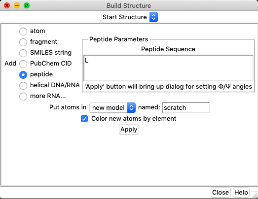Close window with the red button

click(7, 5)
